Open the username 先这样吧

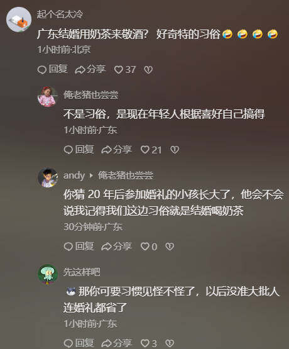pos(82,272)
